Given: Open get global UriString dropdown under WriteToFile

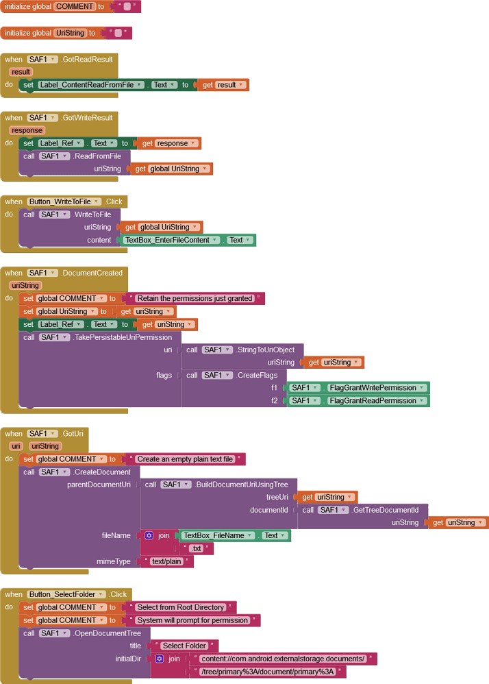Looking at the screenshot, I should [x=169, y=228].
